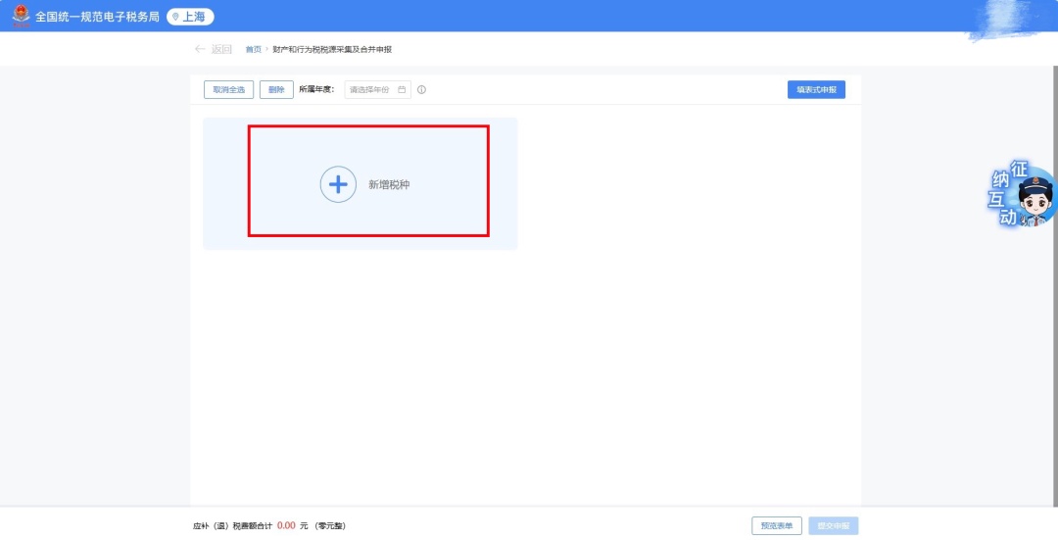Viewport: 1058px width, 540px height.
Task: Click the location pin icon beside 上海
Action: [176, 17]
